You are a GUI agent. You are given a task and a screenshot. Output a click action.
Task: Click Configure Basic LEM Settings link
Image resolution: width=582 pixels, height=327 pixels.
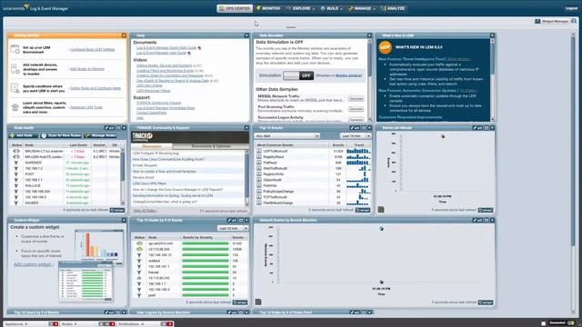[93, 49]
